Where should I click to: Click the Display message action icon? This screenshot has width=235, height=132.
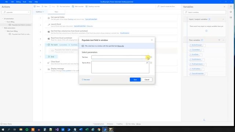49,69
